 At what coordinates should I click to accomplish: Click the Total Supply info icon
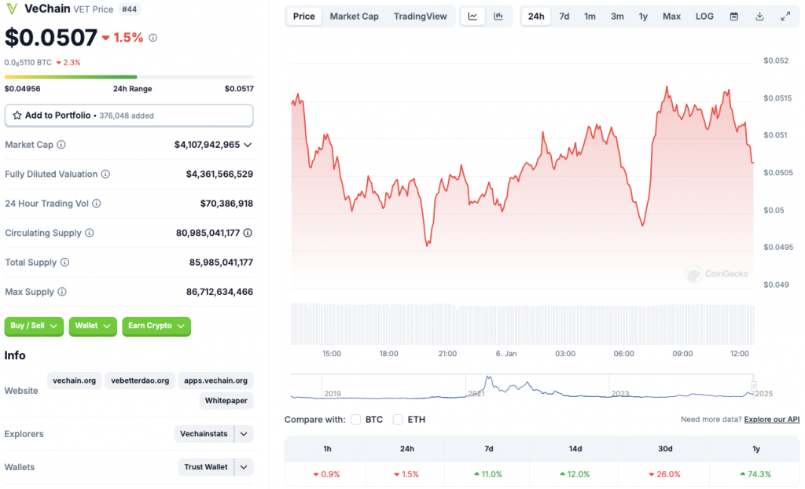(64, 262)
